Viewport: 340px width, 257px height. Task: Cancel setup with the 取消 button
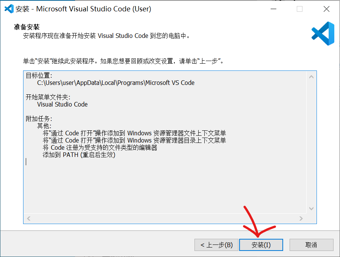click(x=311, y=245)
